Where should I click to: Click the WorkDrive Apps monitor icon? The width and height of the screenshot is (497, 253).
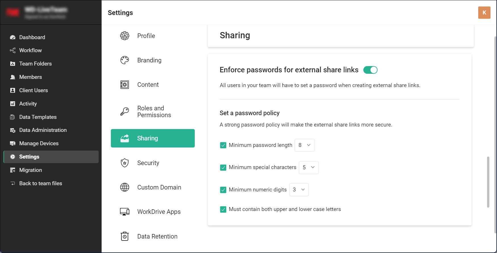(125, 212)
